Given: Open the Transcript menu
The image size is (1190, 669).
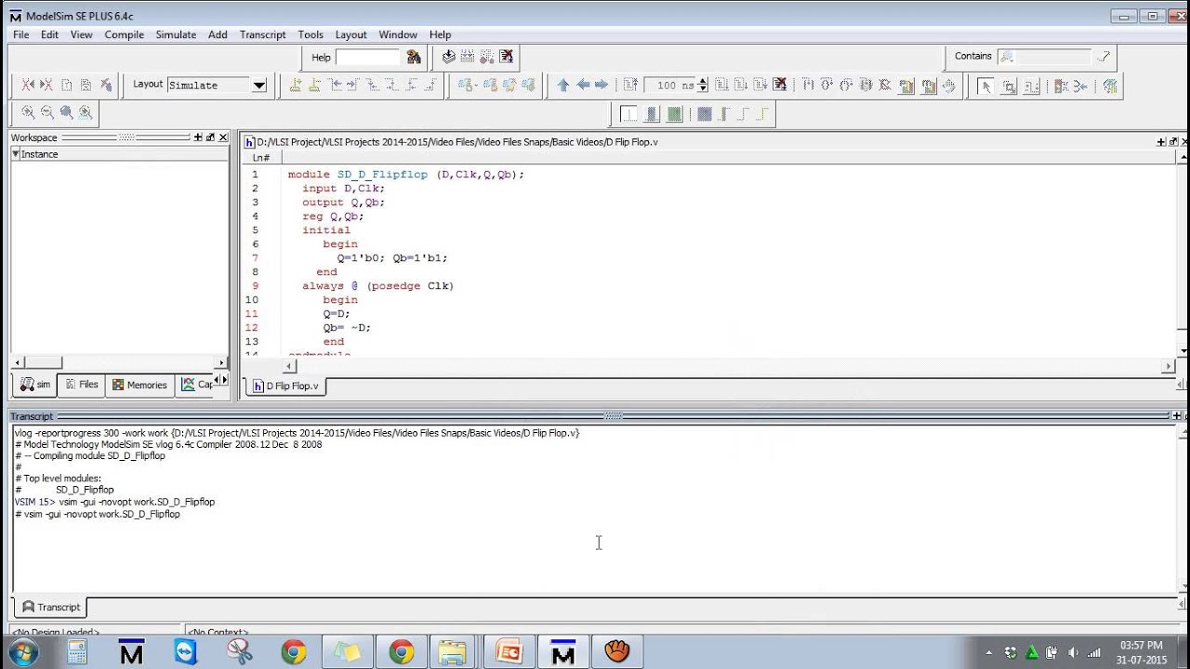Looking at the screenshot, I should (263, 34).
